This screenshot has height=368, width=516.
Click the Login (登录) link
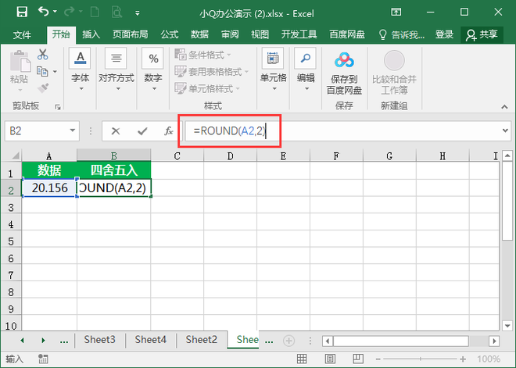(444, 34)
